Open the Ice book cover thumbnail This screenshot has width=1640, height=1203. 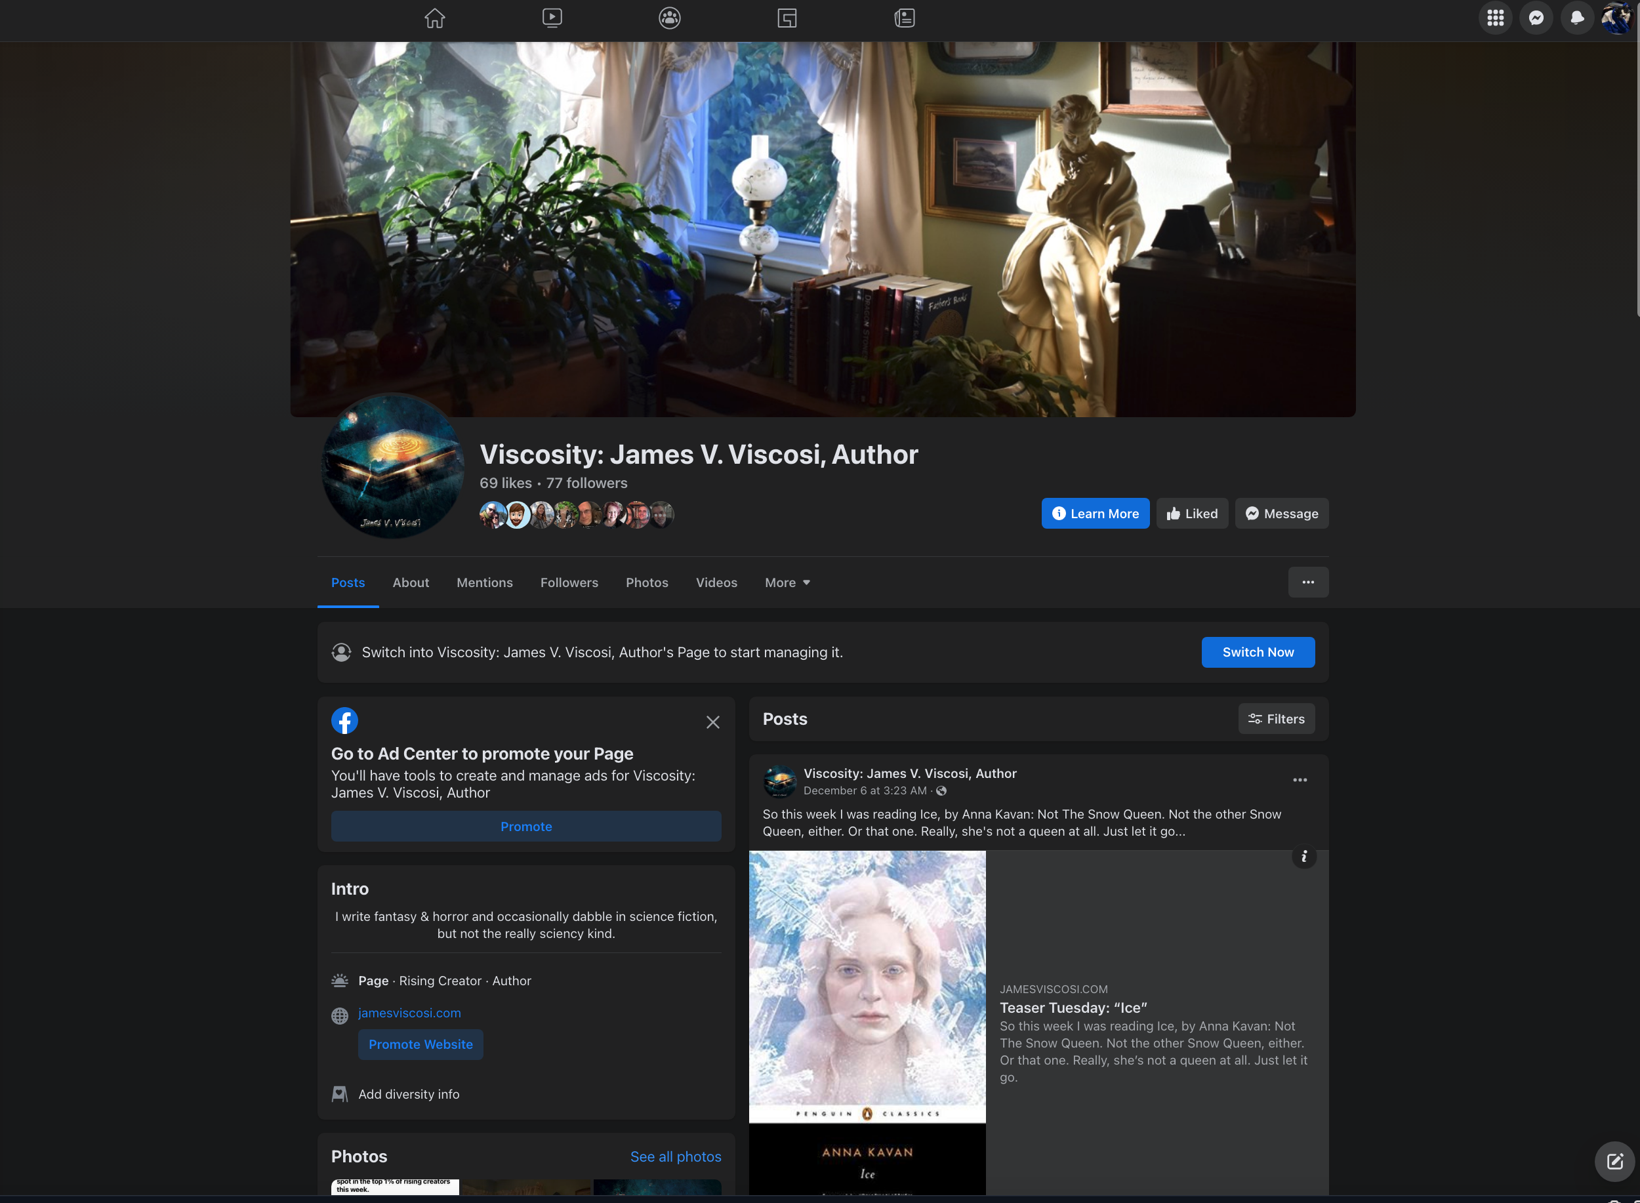click(x=867, y=1019)
